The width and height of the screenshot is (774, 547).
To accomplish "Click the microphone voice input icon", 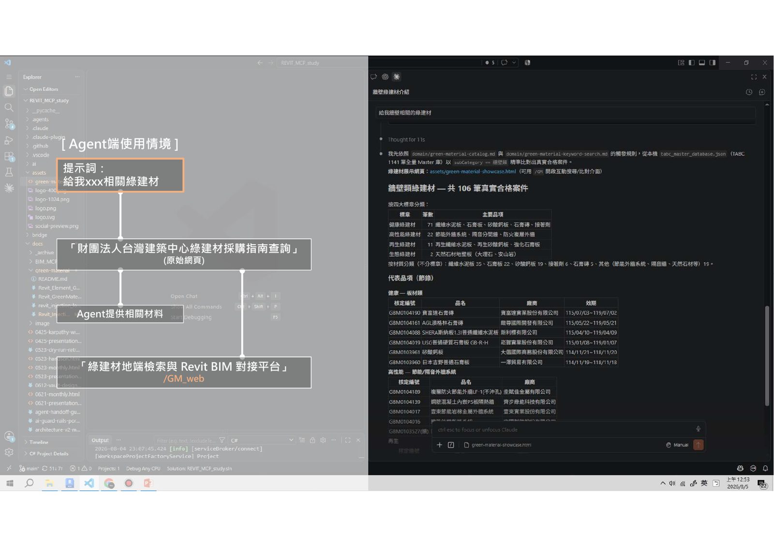I will tap(698, 429).
